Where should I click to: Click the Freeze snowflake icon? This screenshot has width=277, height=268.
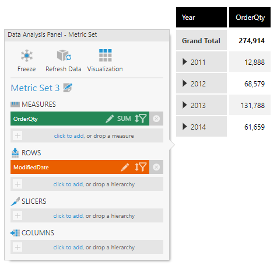click(x=27, y=55)
